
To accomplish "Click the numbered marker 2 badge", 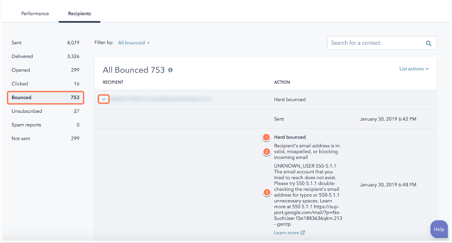I will click(266, 152).
